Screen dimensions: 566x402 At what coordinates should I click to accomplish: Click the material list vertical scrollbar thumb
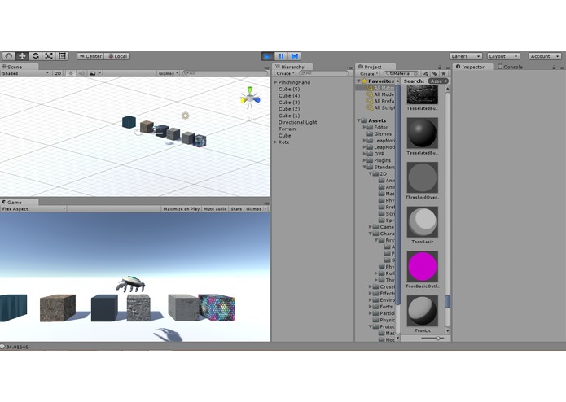(x=448, y=301)
